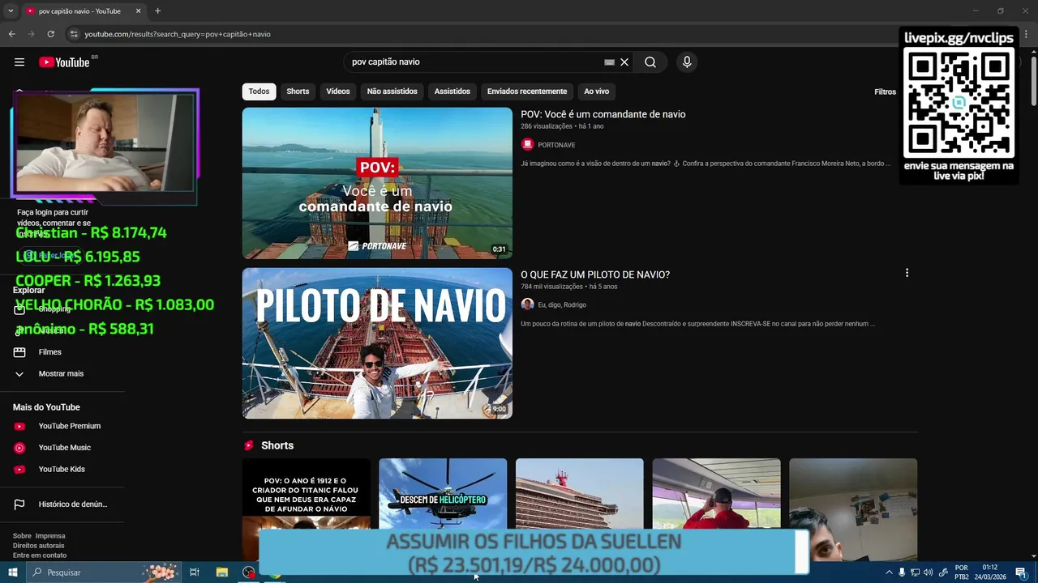Open the Sobre footer link
The width and height of the screenshot is (1038, 583).
22,536
